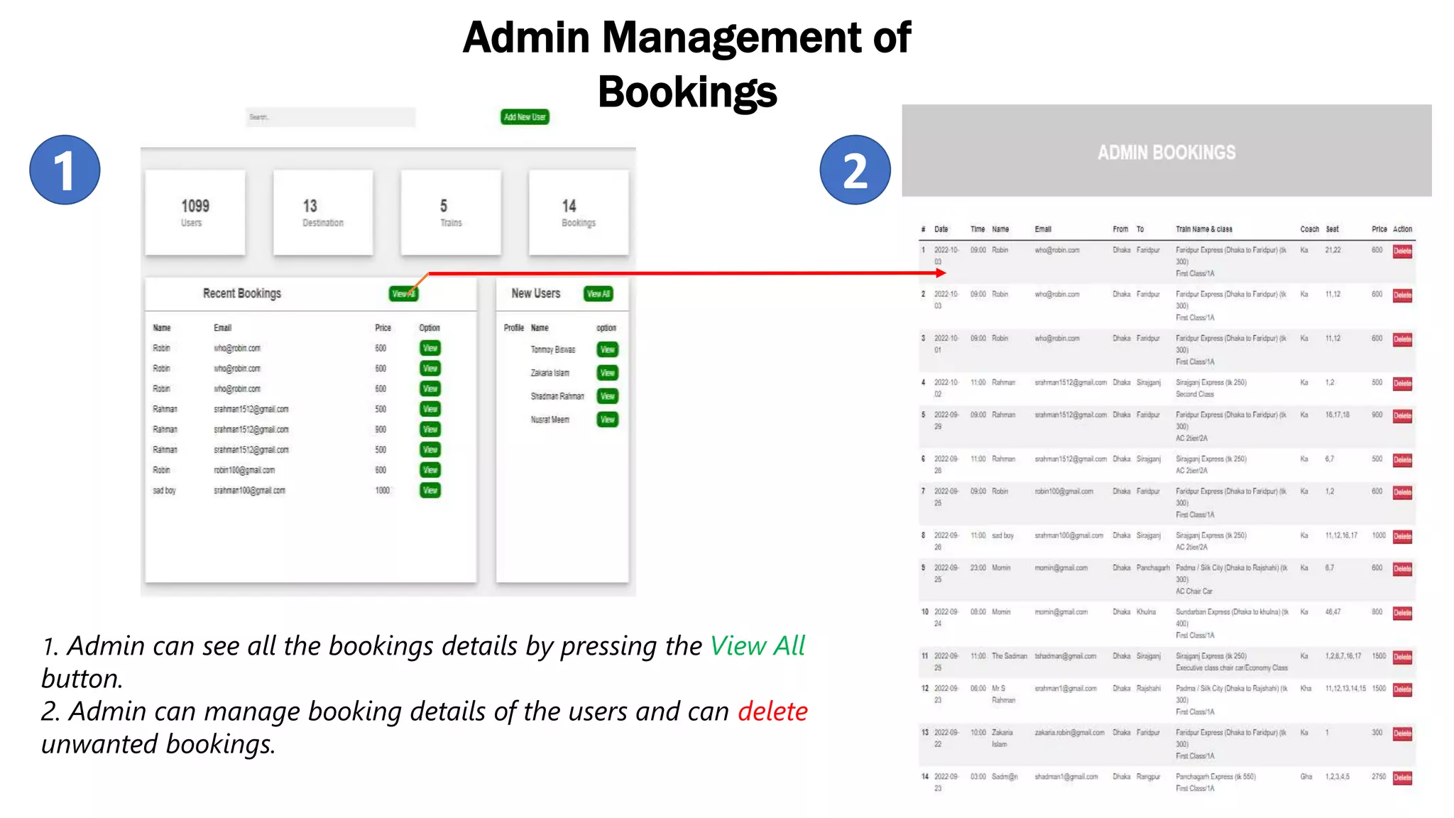Delete booking #1 with seats 21,22
This screenshot has height=818, width=1454.
click(1402, 251)
